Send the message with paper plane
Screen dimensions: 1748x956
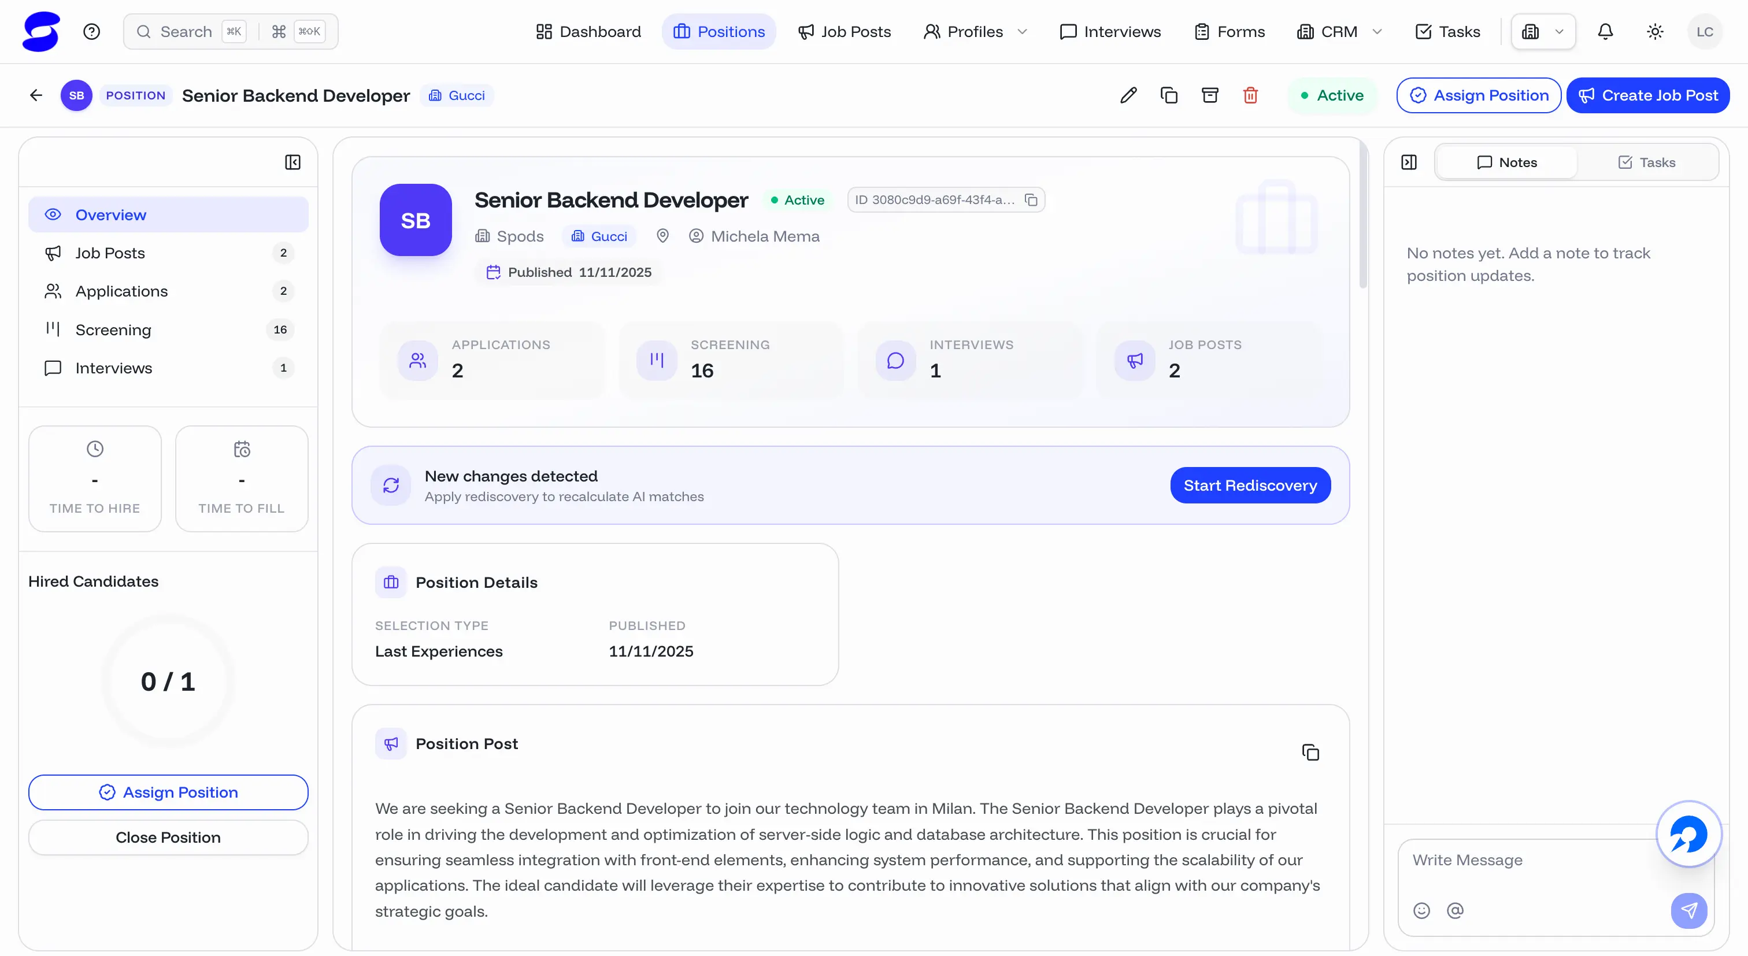(x=1689, y=910)
